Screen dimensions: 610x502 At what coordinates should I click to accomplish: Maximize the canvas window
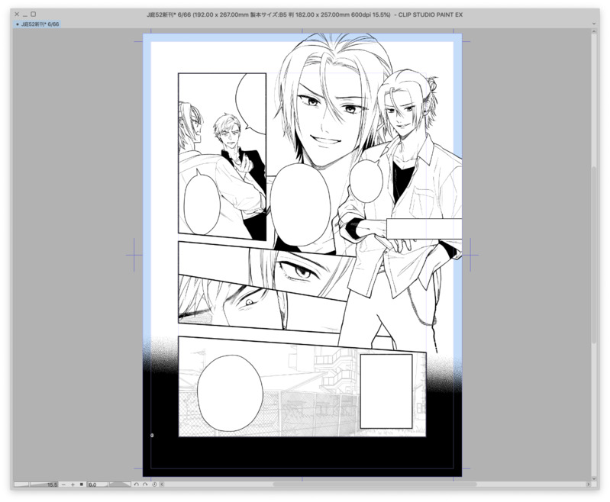coord(34,14)
